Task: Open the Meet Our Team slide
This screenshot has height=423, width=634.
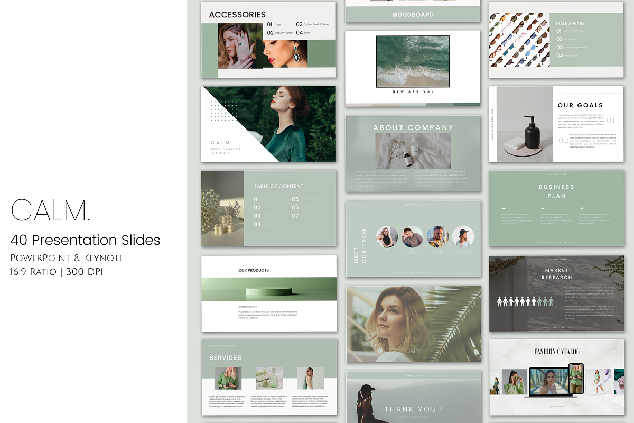Action: (x=413, y=238)
